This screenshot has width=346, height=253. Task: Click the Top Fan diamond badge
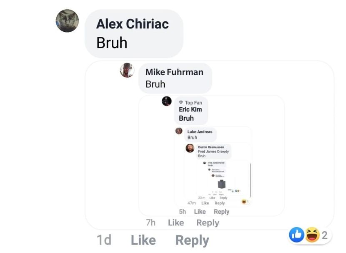pyautogui.click(x=181, y=102)
